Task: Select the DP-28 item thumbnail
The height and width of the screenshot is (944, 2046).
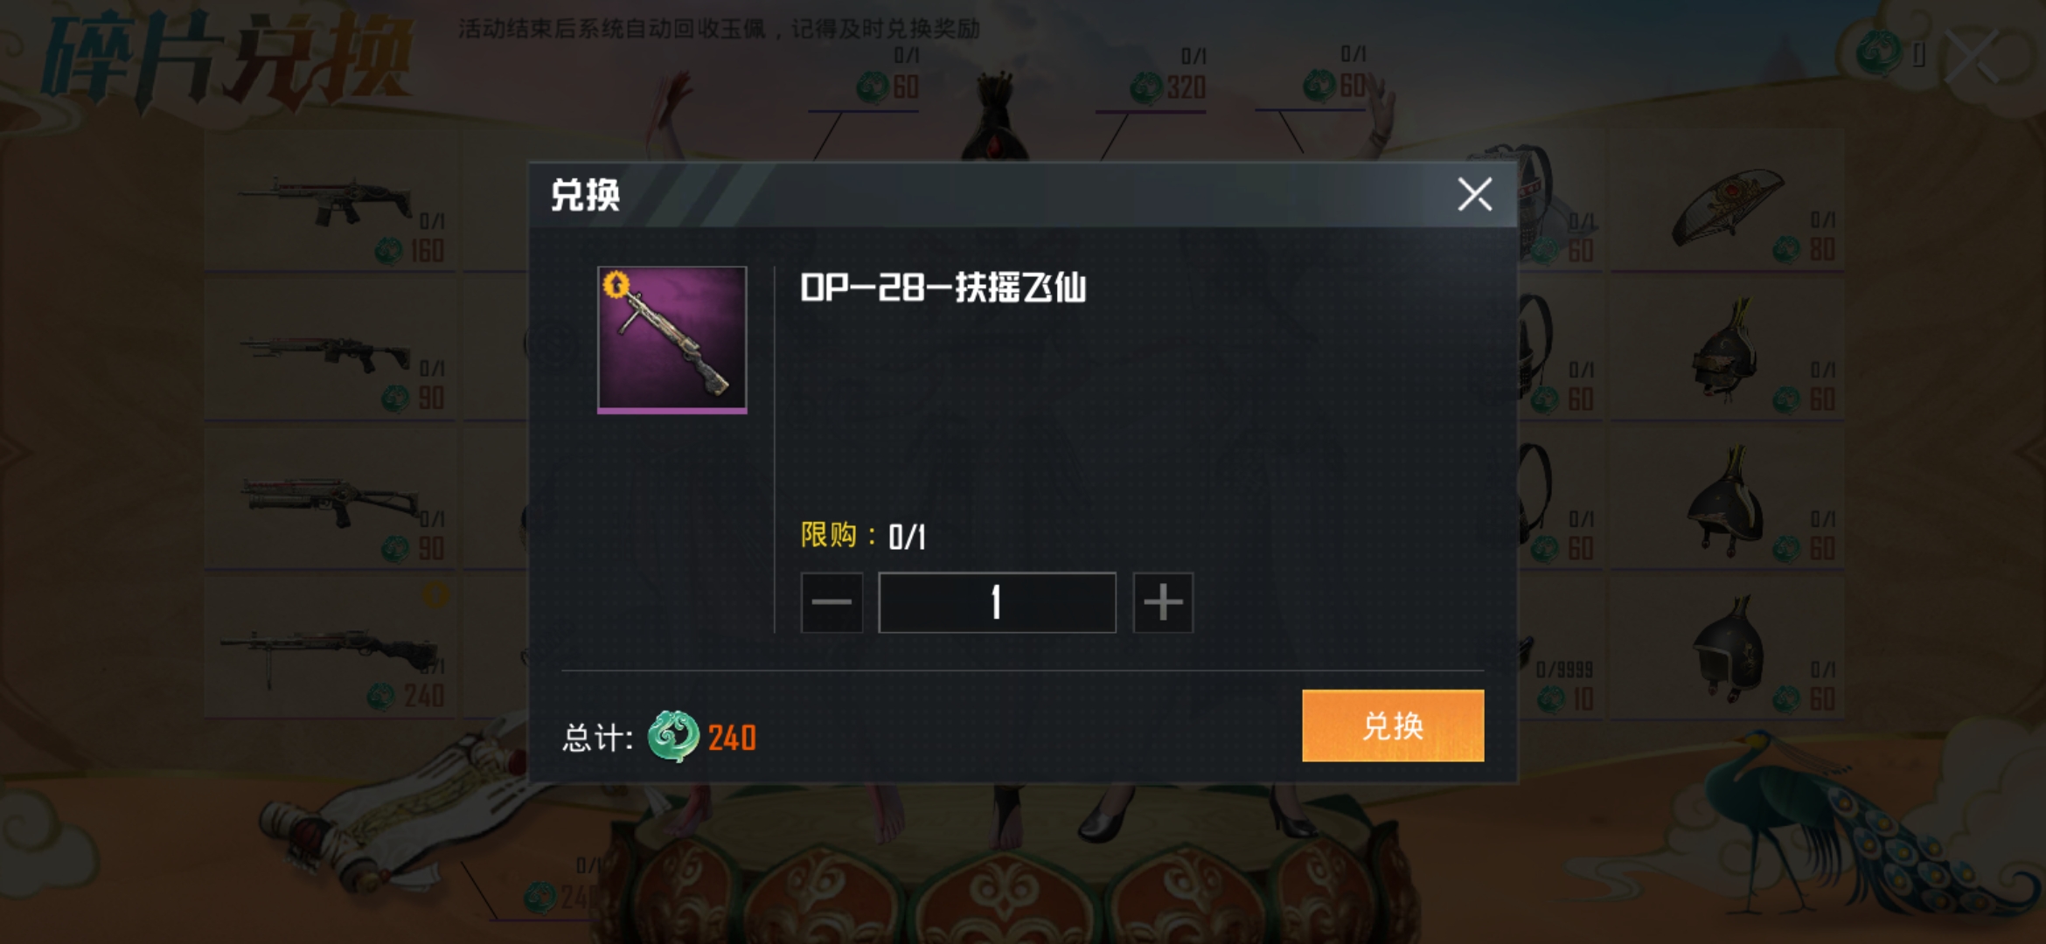Action: click(x=672, y=340)
